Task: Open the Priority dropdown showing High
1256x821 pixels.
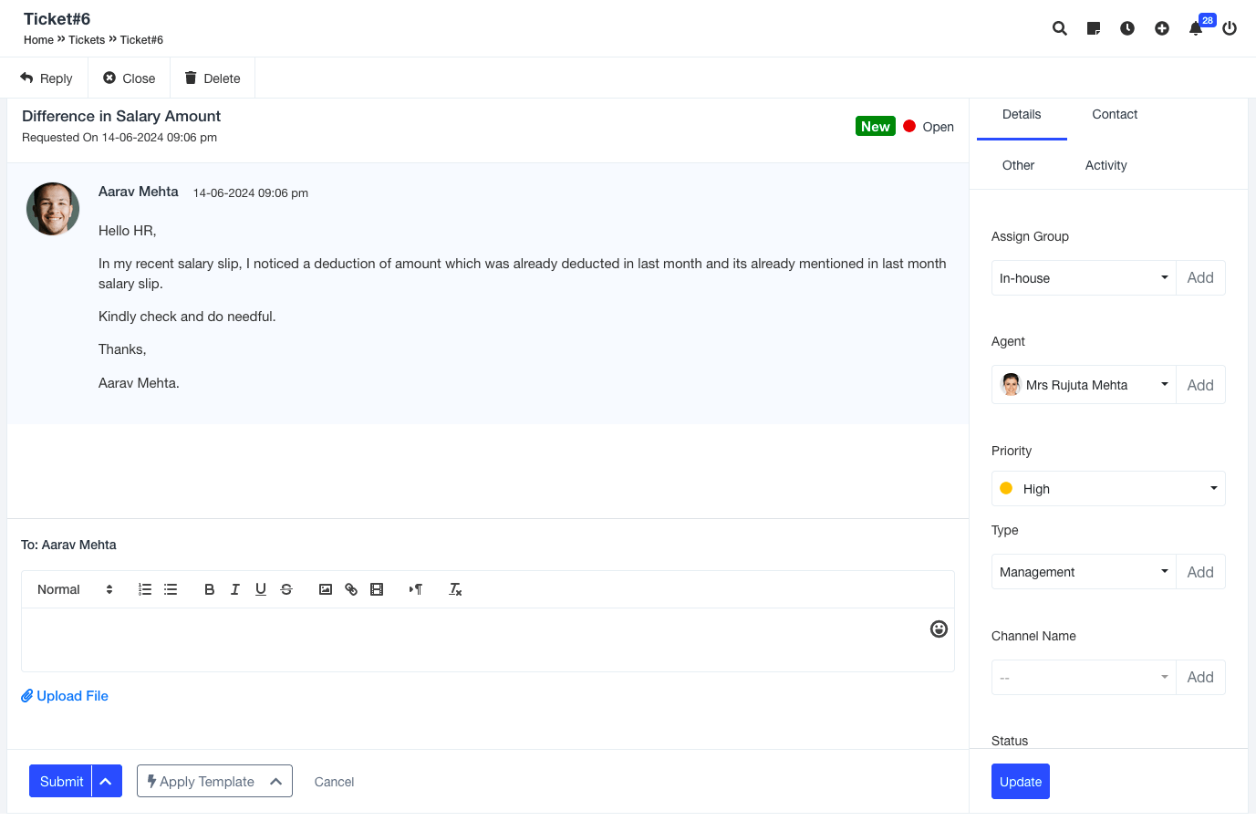Action: pyautogui.click(x=1107, y=489)
